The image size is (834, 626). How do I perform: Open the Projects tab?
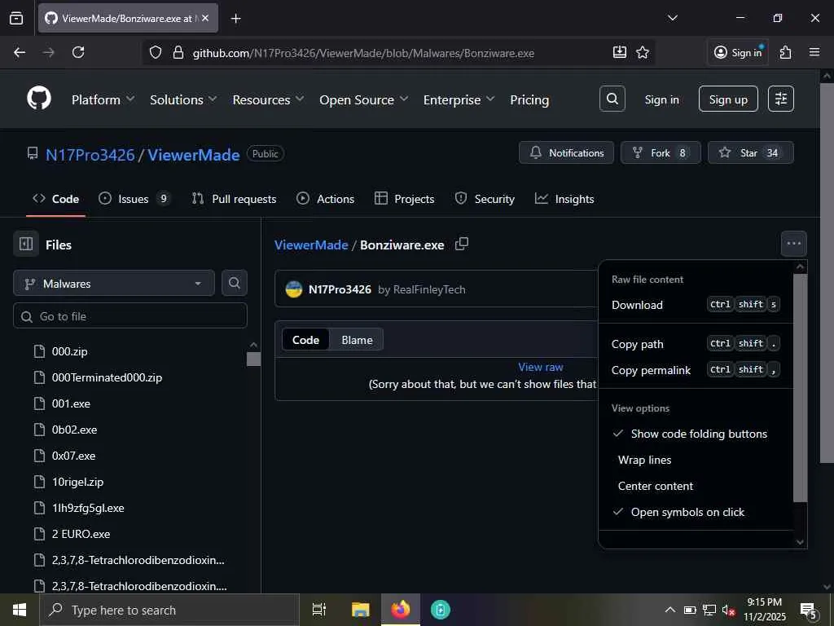point(404,199)
